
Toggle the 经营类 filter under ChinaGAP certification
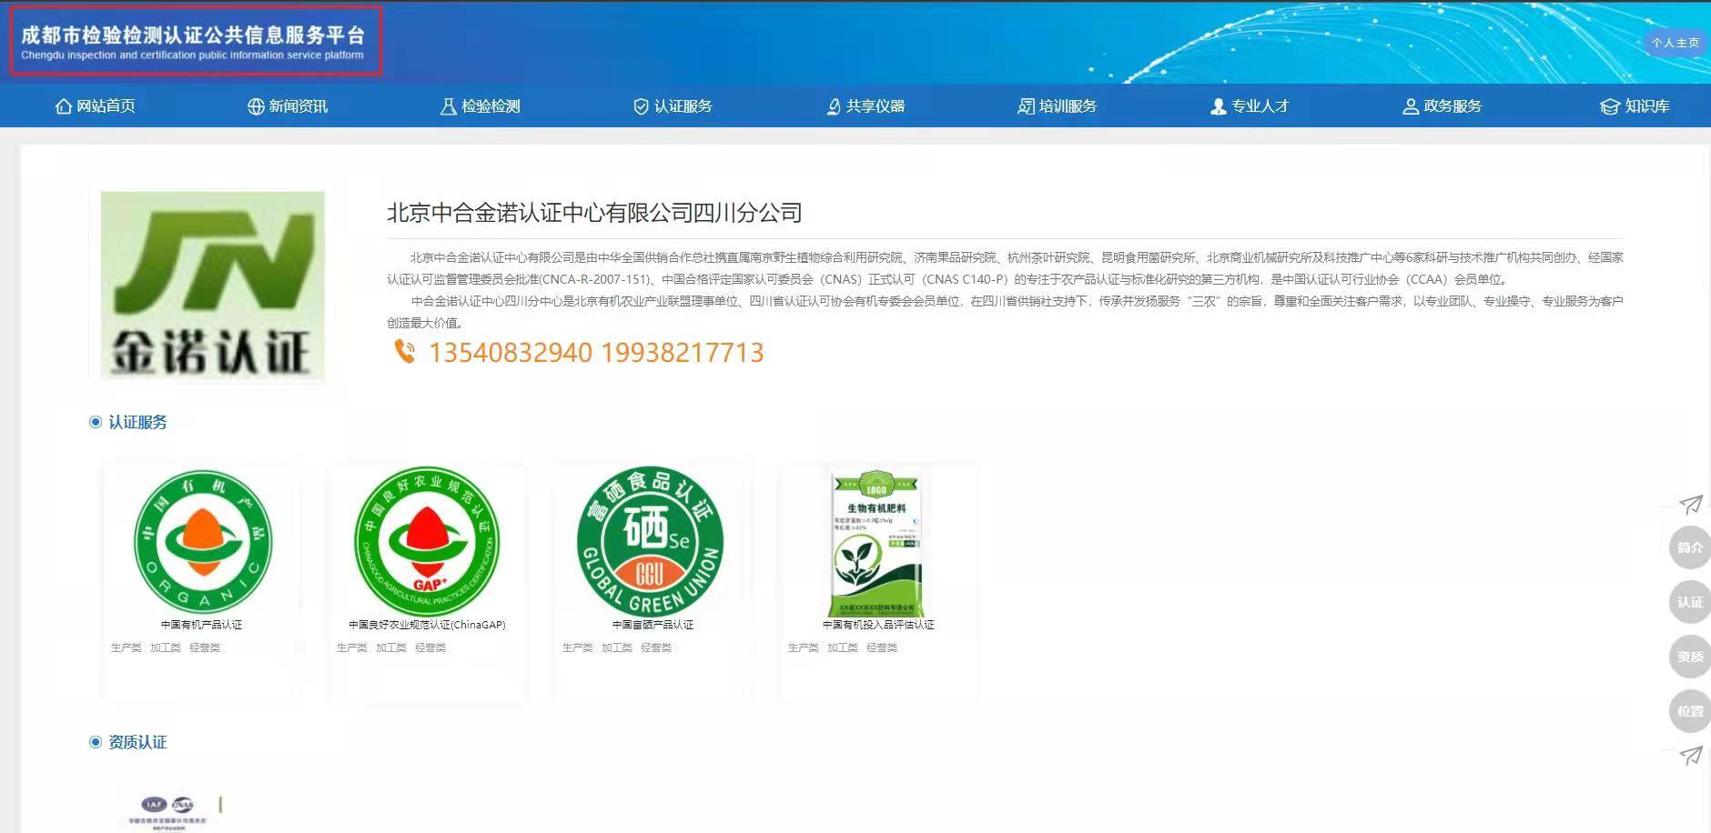430,647
